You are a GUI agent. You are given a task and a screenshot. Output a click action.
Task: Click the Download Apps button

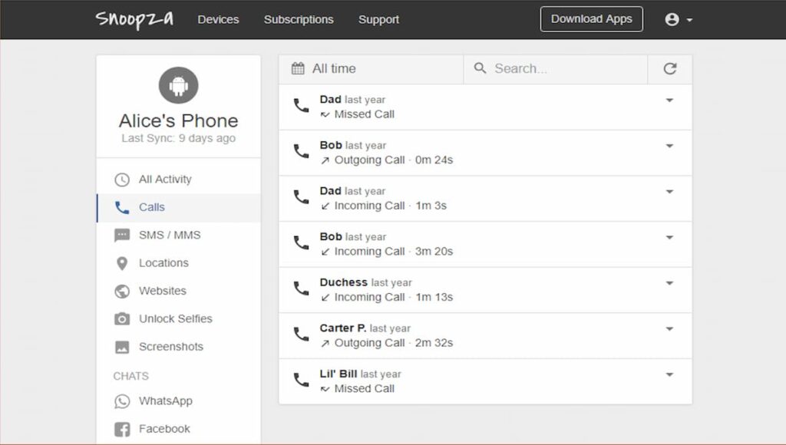tap(592, 19)
